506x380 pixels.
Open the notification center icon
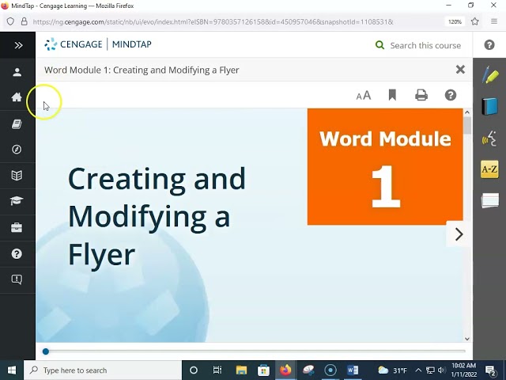click(490, 370)
